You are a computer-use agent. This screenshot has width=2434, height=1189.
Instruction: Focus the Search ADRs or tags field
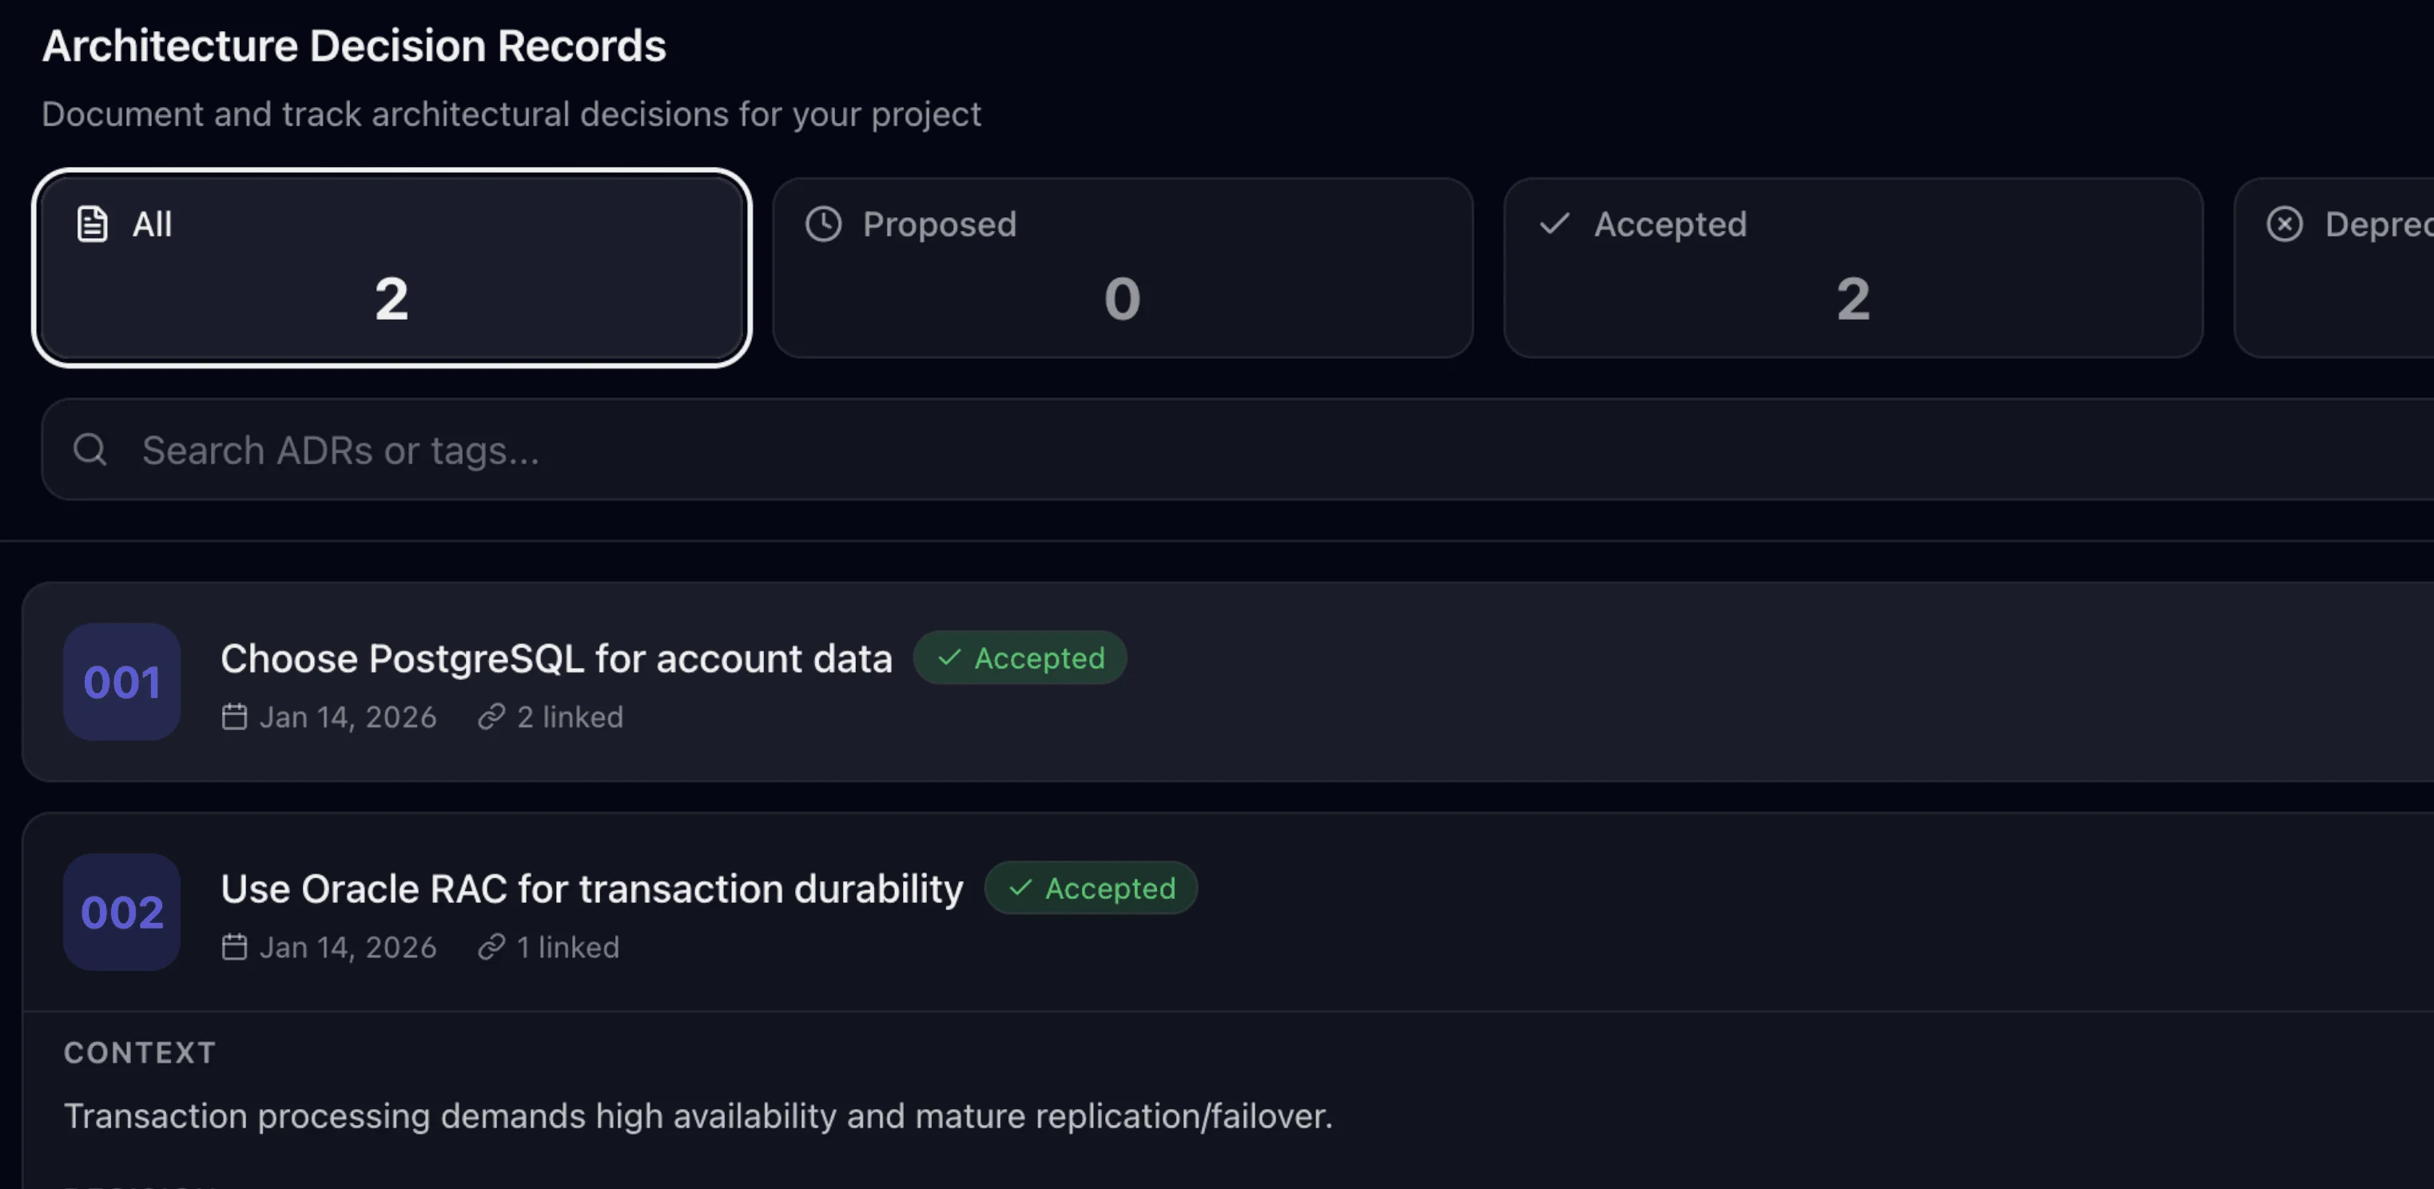tap(1238, 449)
